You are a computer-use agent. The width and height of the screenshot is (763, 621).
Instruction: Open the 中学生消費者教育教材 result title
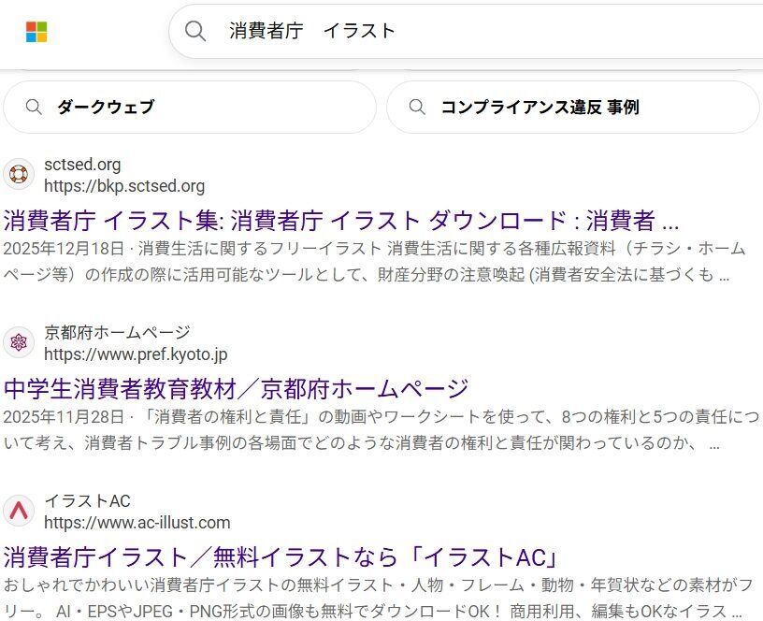point(236,388)
